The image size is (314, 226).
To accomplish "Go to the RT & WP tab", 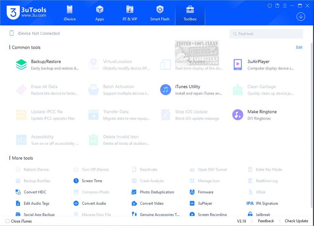I will (130, 13).
